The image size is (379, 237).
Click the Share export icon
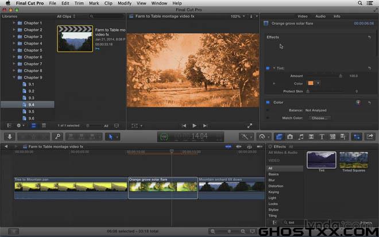click(x=370, y=137)
